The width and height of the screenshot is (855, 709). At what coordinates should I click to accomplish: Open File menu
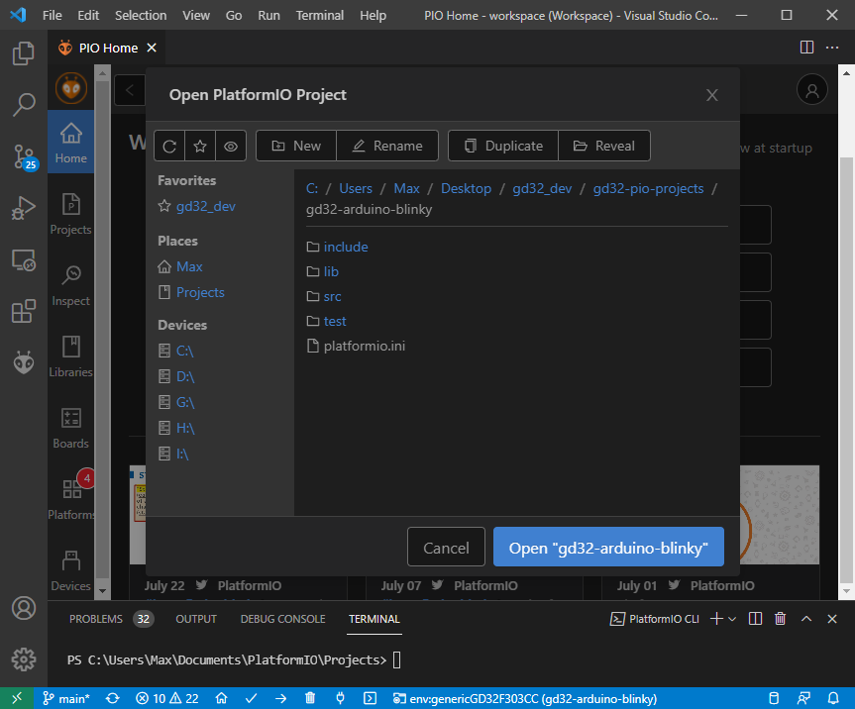(53, 15)
